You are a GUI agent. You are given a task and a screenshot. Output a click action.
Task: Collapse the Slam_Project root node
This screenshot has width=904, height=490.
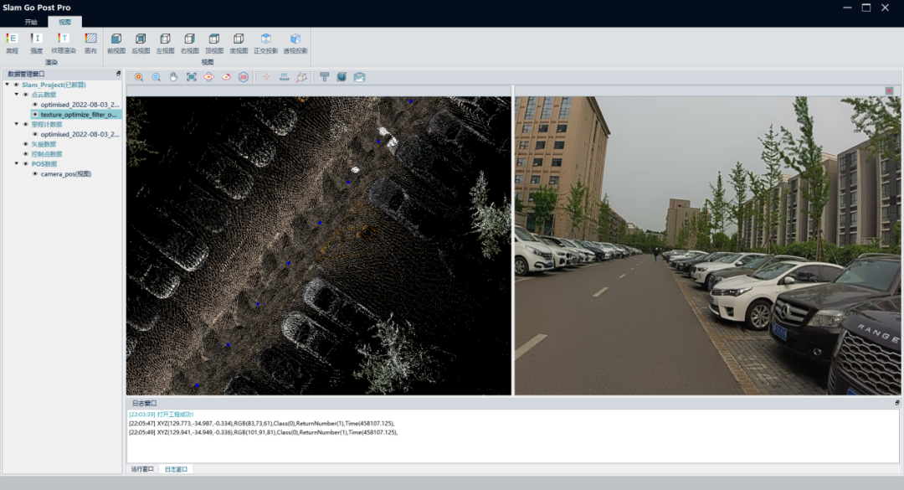point(7,85)
